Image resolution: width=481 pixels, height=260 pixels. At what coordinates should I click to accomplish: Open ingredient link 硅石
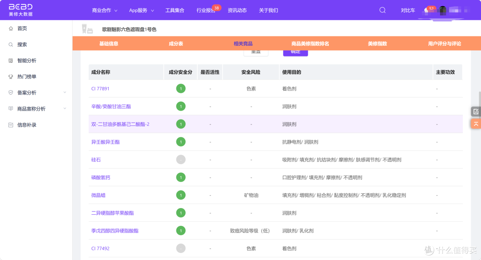(96, 160)
